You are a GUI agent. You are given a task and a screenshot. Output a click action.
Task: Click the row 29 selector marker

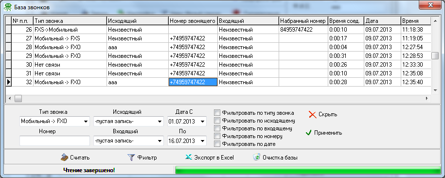point(9,56)
